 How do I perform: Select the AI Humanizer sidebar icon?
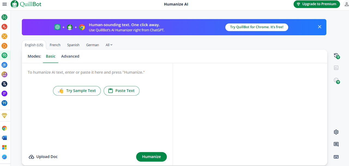click(4, 55)
